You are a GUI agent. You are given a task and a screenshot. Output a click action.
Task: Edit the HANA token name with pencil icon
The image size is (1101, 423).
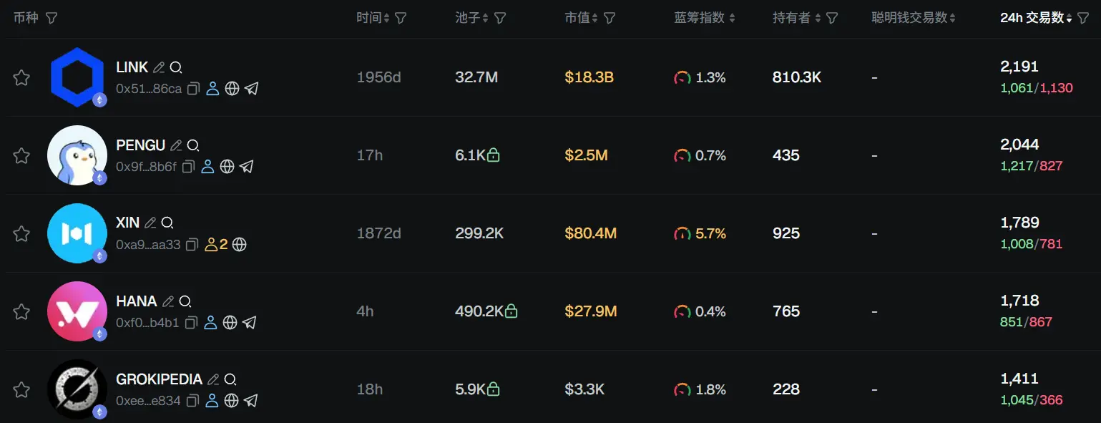[x=166, y=301]
